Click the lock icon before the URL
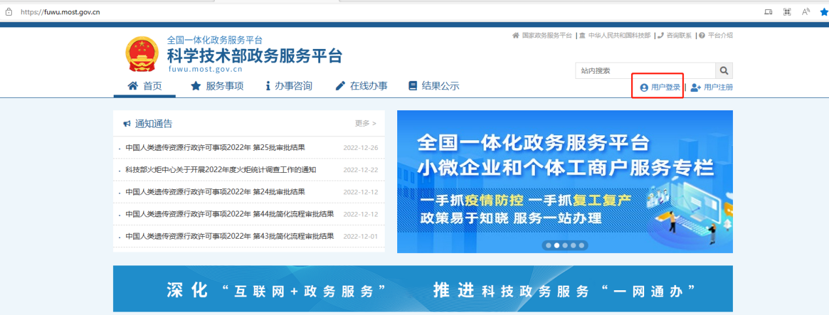Screen dimensions: 829x315 pos(9,12)
